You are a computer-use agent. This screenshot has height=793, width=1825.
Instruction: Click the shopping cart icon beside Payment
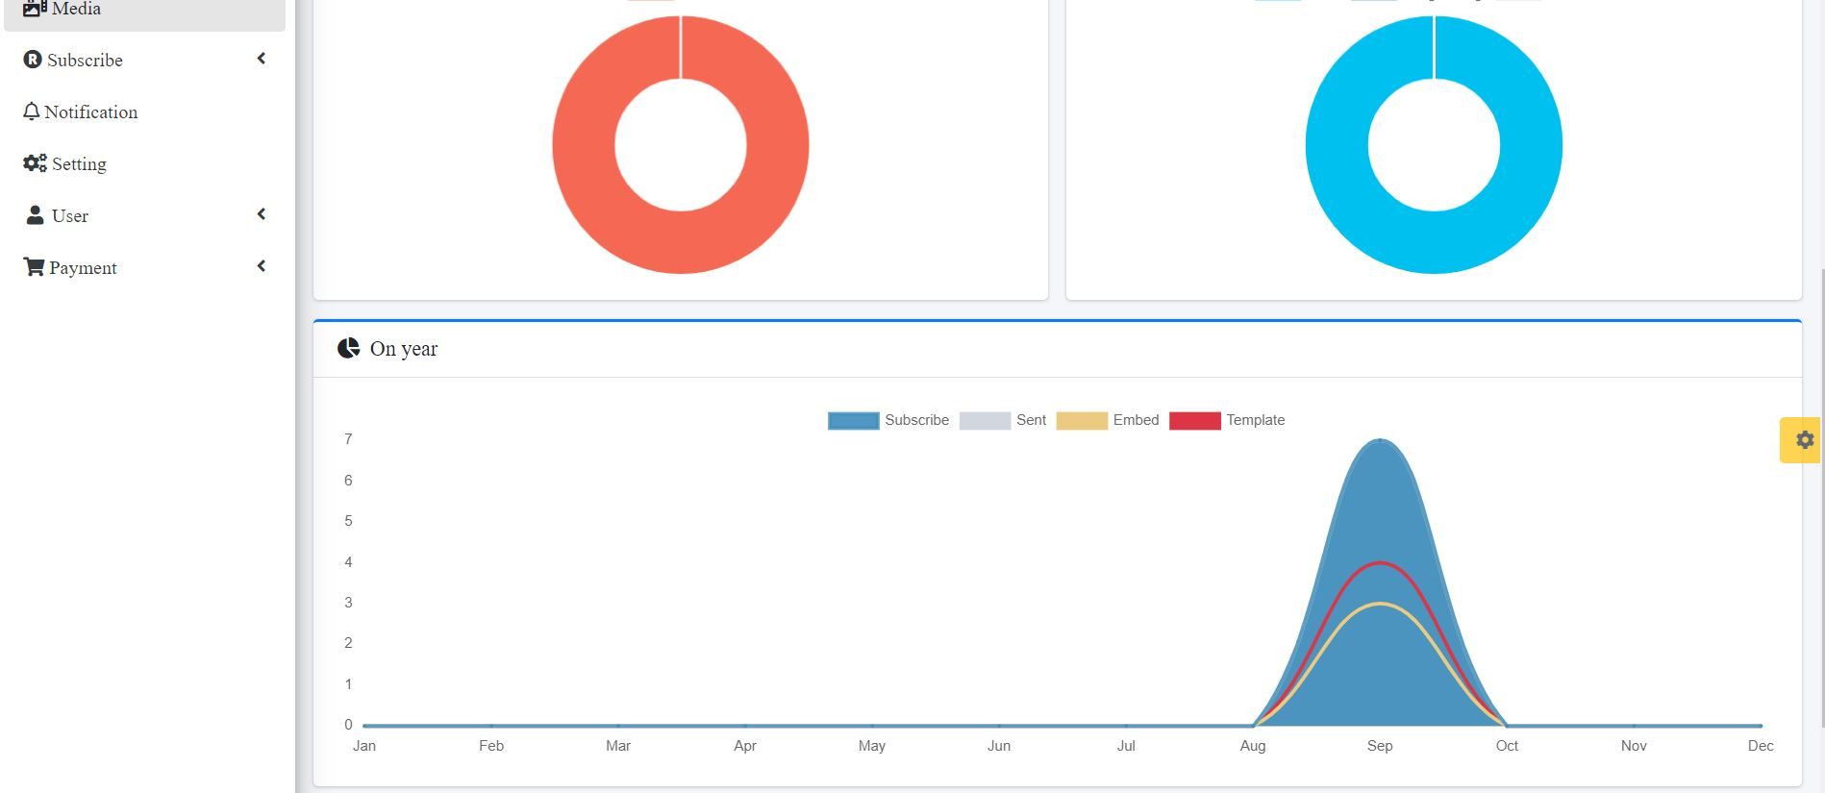34,267
